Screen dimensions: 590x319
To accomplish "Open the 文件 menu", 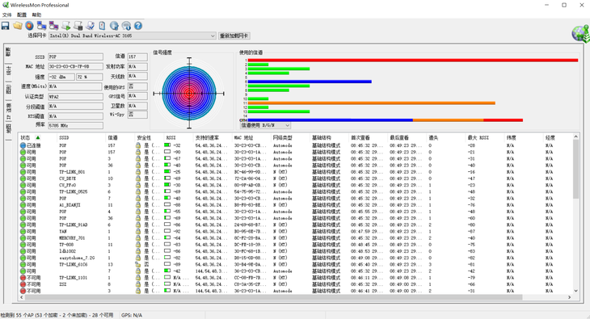I will [x=6, y=15].
